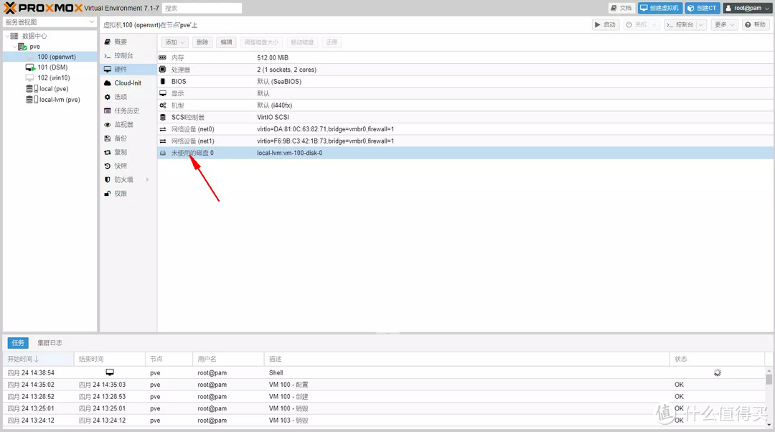The image size is (775, 432).
Task: Click the unused disk 0 drive icon
Action: click(x=163, y=153)
